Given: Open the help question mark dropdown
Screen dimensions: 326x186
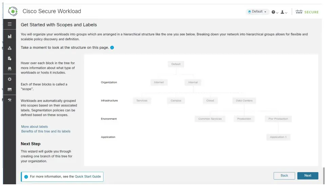Looking at the screenshot, I should coord(274,12).
